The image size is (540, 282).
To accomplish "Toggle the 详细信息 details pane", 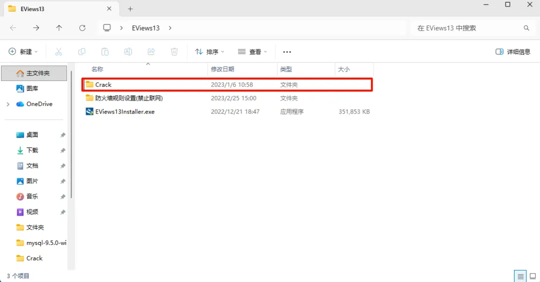I will click(513, 51).
